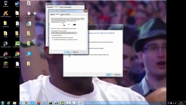The height and width of the screenshot is (105, 186).
Task: Open the 'nativelog' file icon
Action: 17,65
